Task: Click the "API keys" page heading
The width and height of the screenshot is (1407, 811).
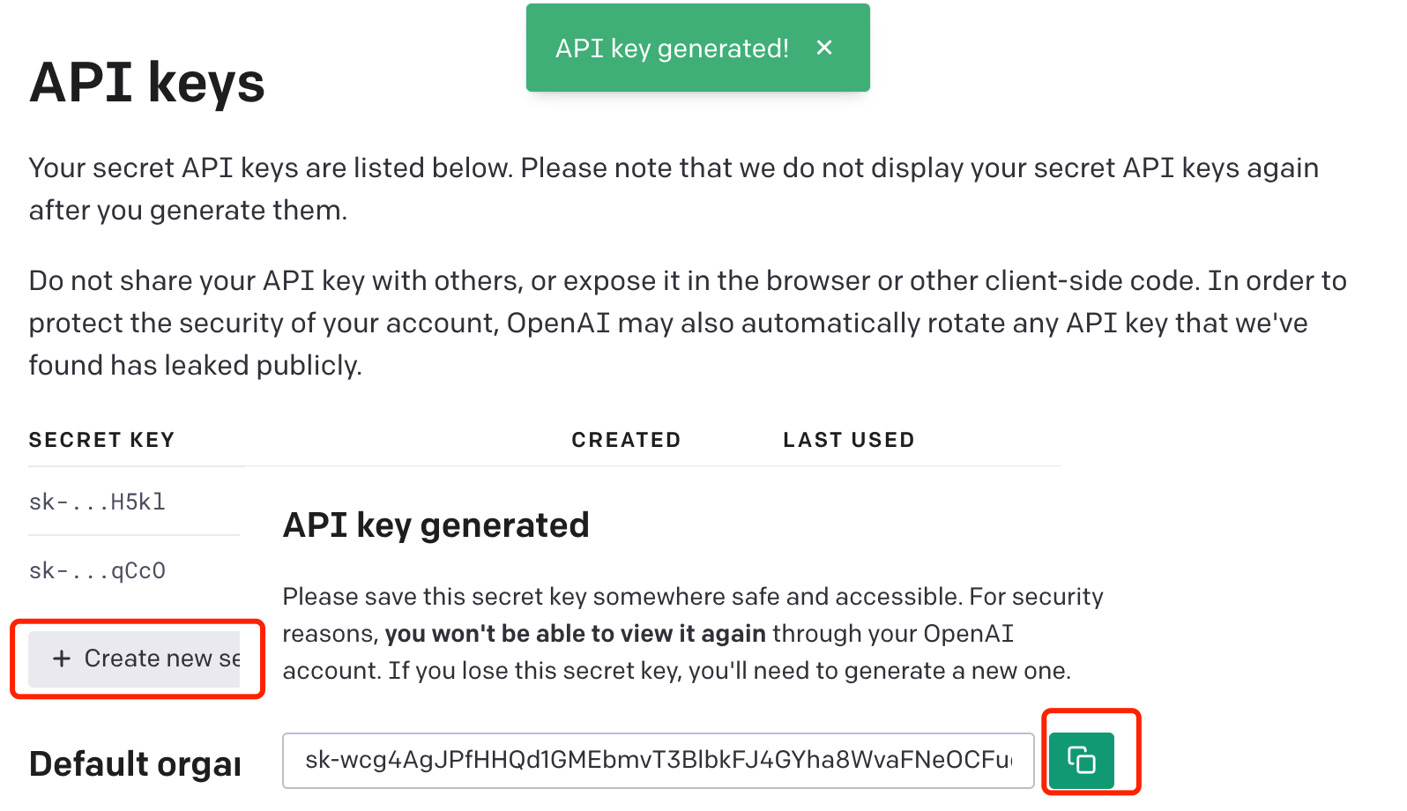Action: [147, 83]
